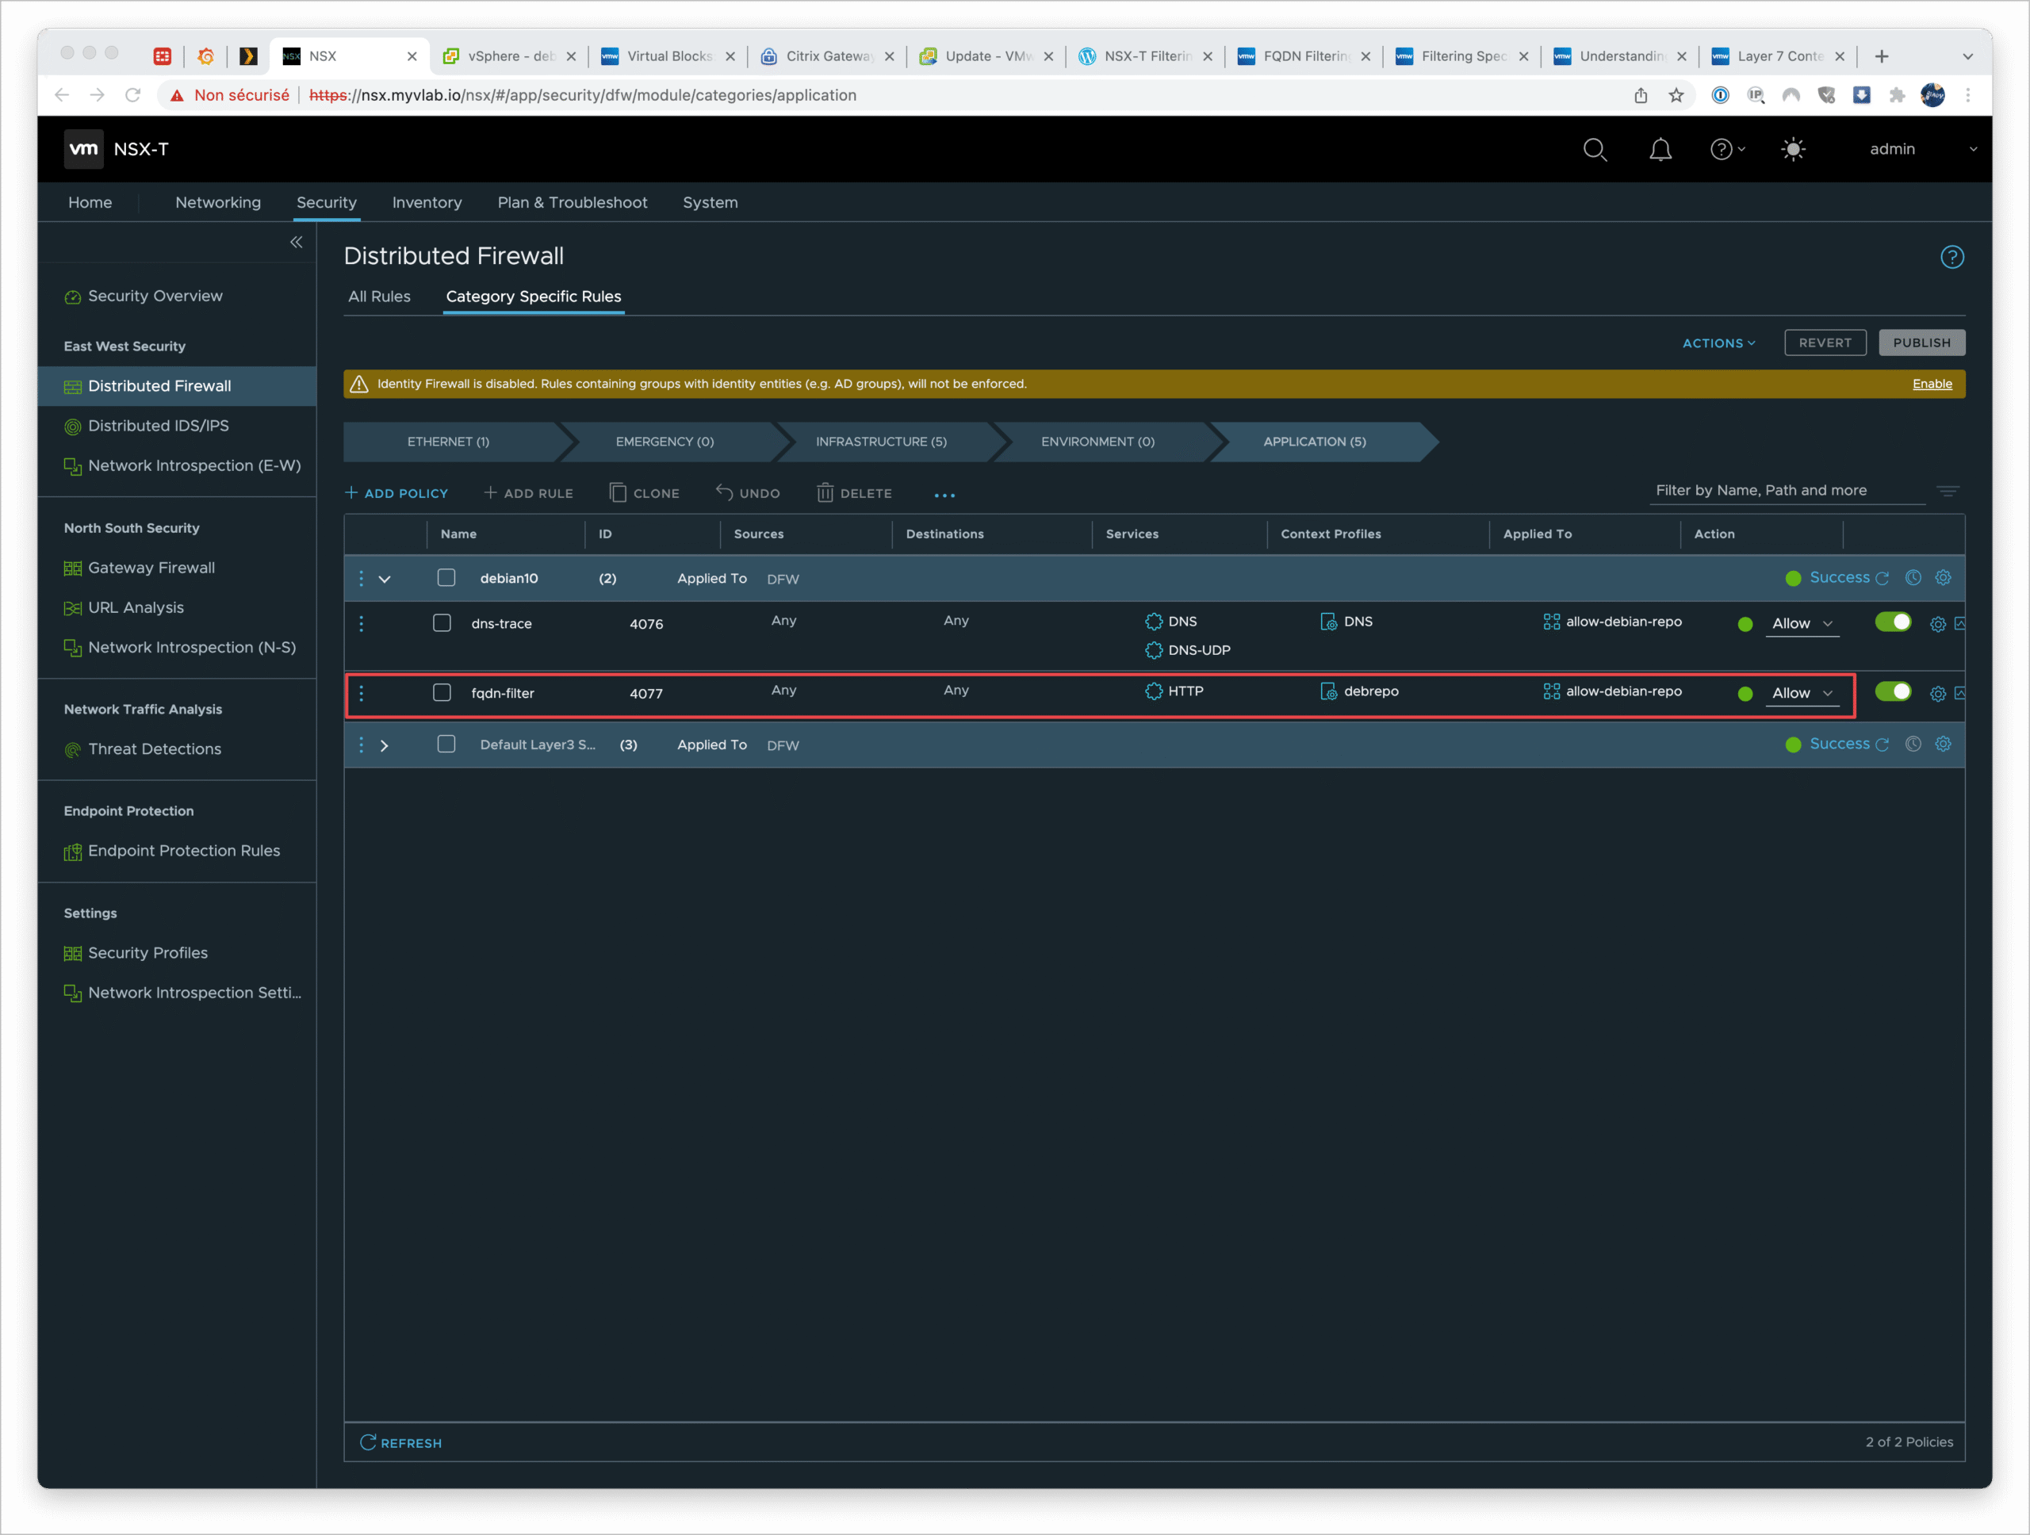Click the PUBLISH button

tap(1921, 343)
